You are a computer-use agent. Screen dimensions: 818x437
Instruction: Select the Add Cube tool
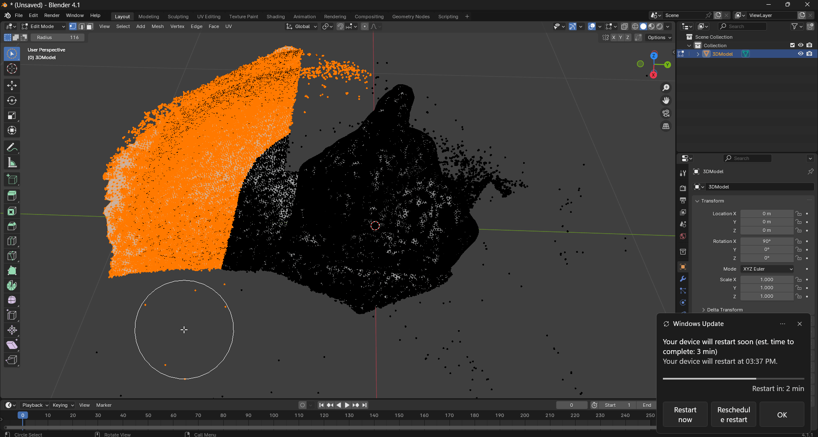(x=12, y=180)
